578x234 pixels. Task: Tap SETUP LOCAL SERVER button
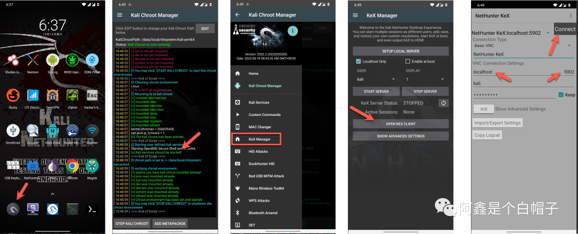(401, 51)
